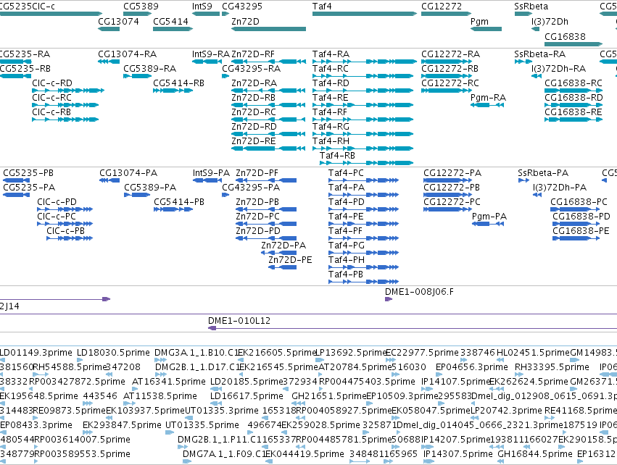Click protein CG16838-PE label
This screenshot has width=617, height=465.
(x=581, y=231)
